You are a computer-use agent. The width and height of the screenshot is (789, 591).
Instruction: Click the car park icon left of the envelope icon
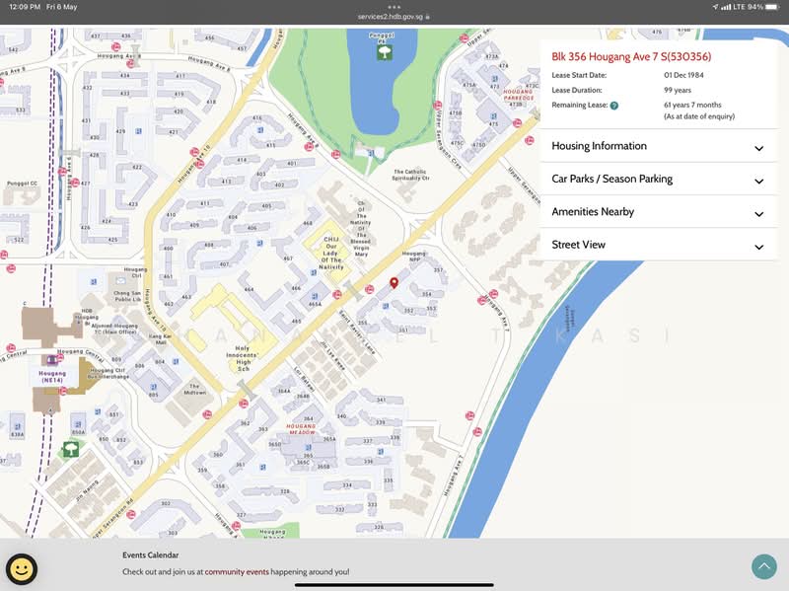coord(94,282)
